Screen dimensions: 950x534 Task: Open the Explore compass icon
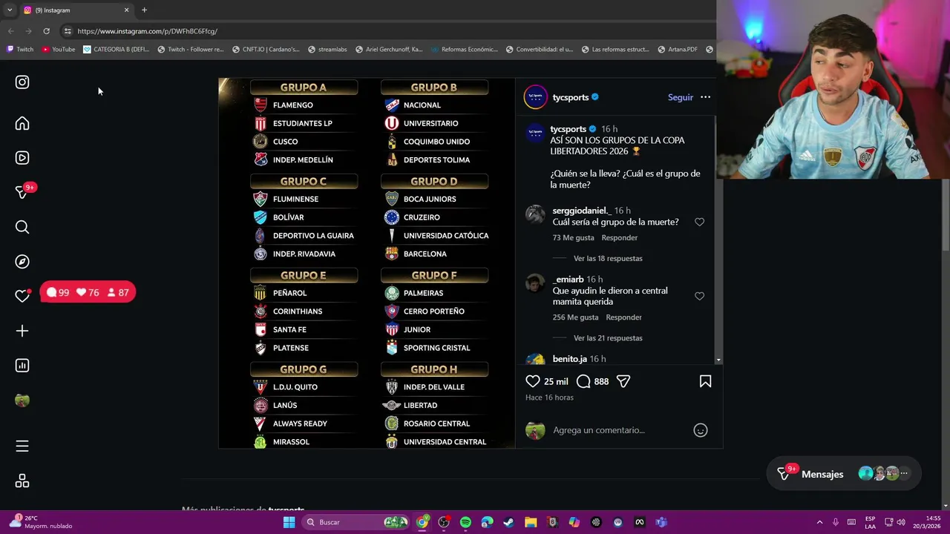coord(22,261)
